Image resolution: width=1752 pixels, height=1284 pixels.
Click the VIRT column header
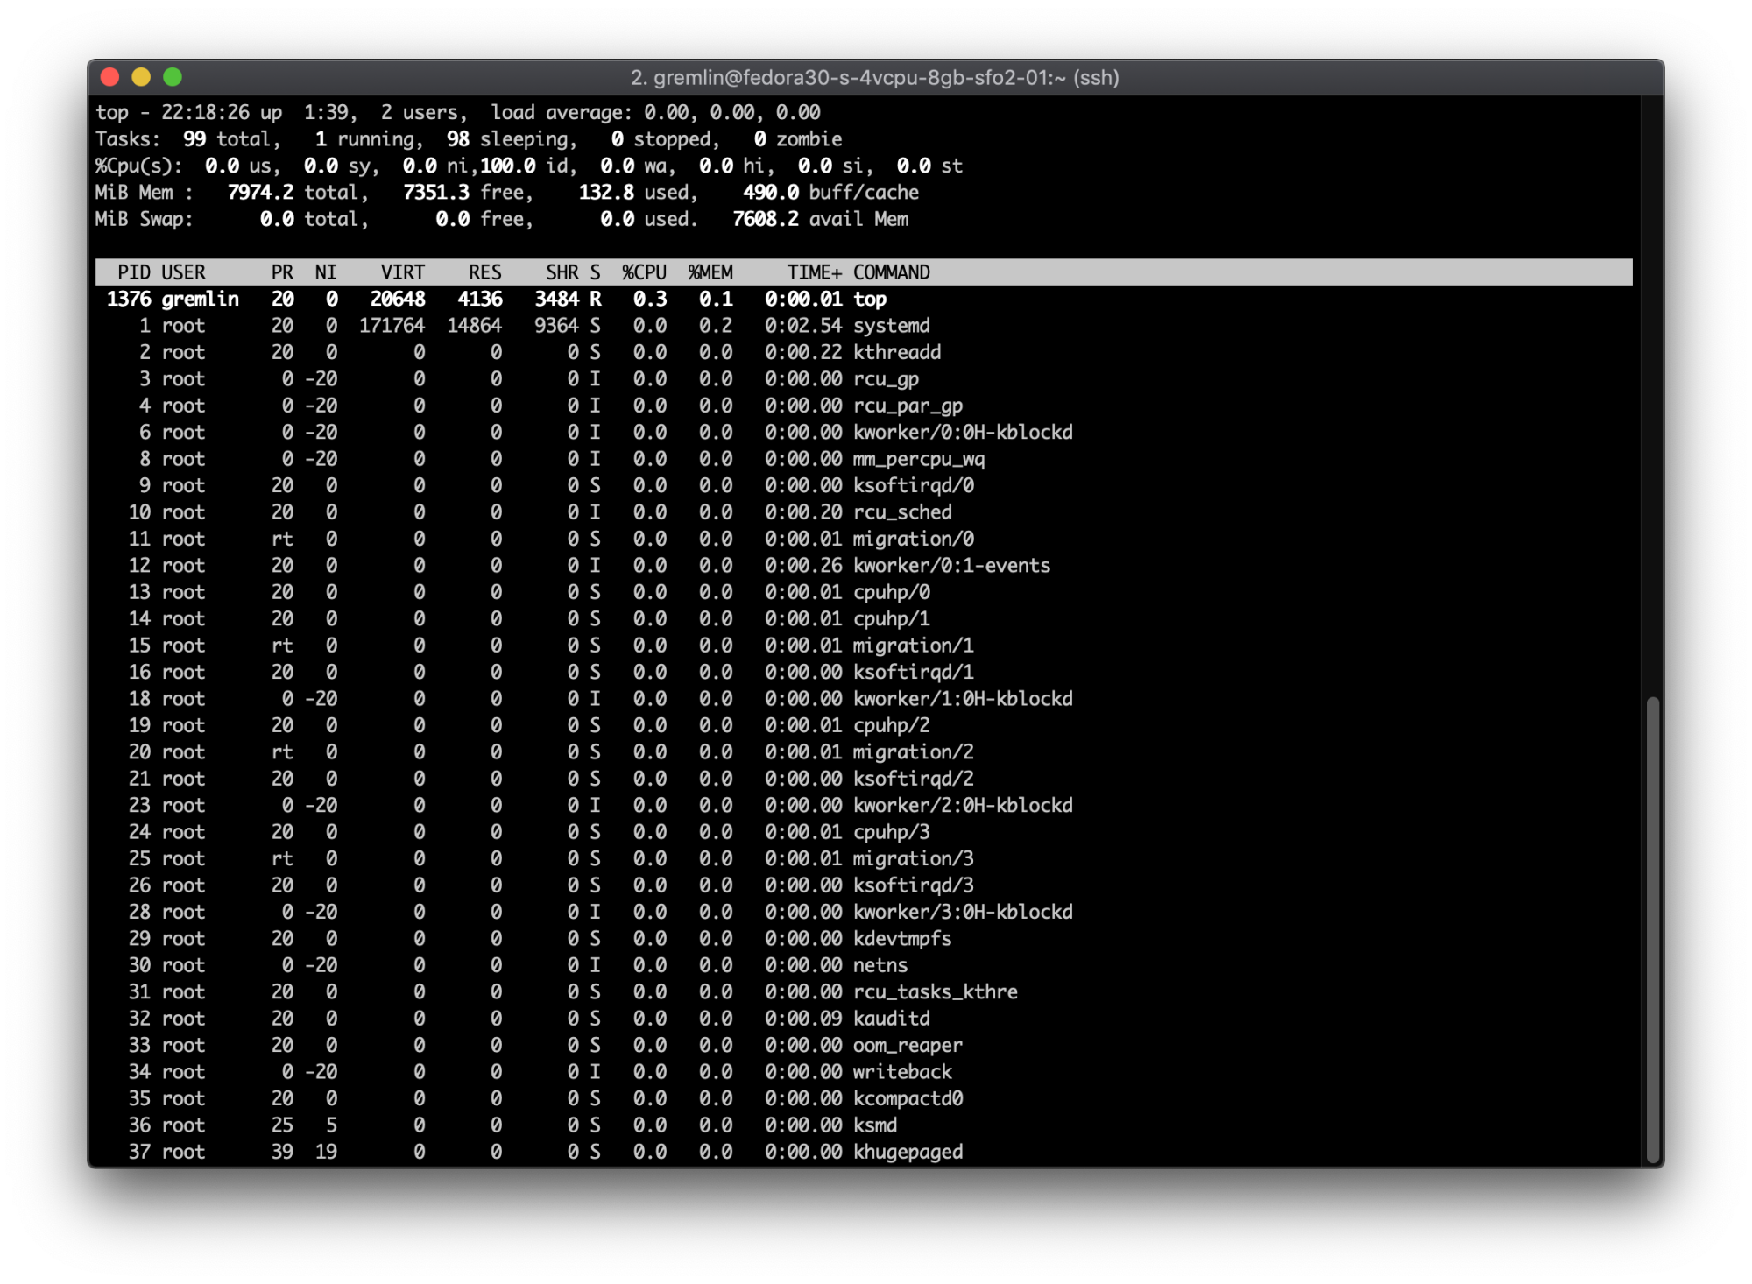pos(403,272)
